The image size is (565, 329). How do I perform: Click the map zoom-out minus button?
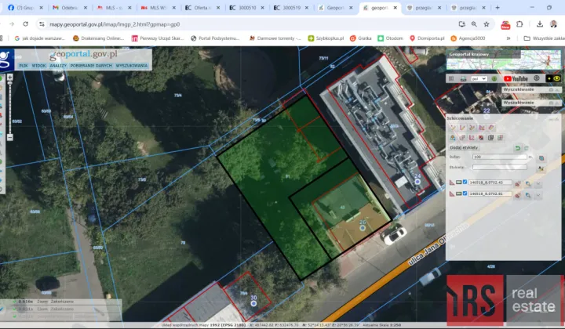pyautogui.click(x=9, y=137)
